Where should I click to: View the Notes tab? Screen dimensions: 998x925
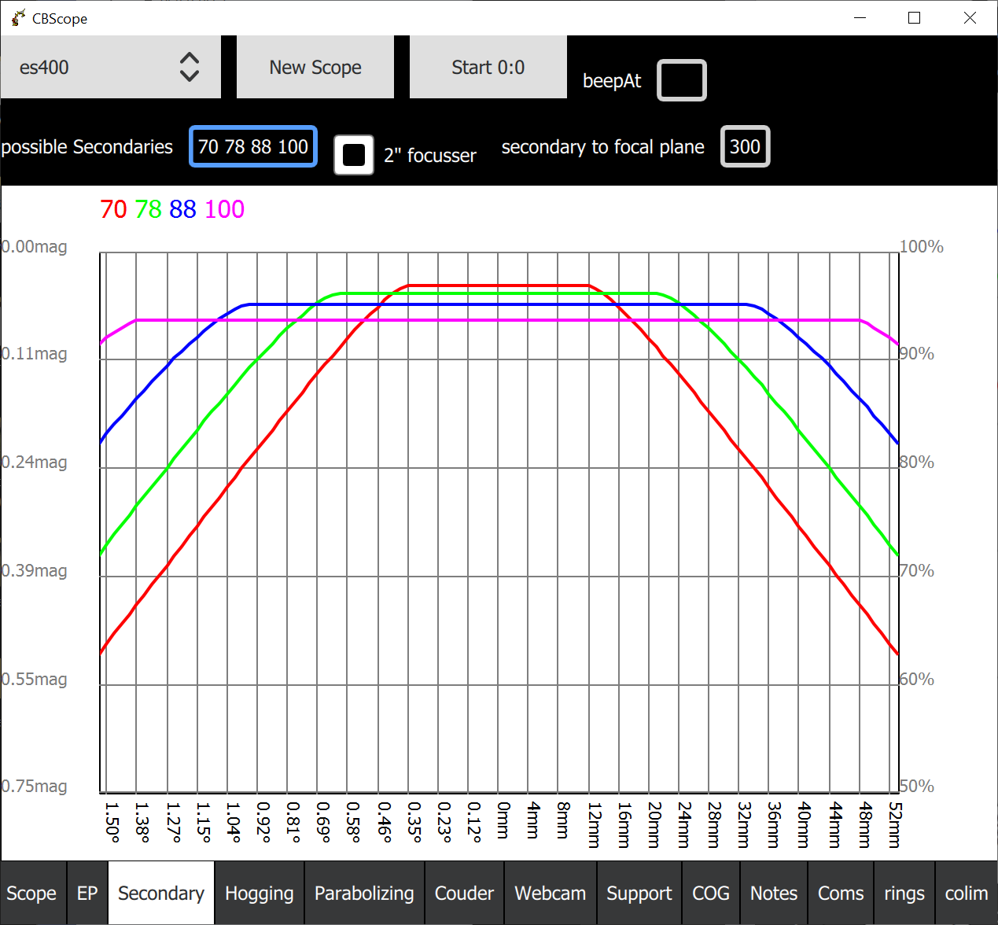774,893
